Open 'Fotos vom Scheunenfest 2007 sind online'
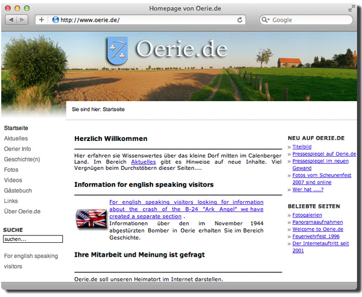The width and height of the screenshot is (362, 297). (322, 179)
